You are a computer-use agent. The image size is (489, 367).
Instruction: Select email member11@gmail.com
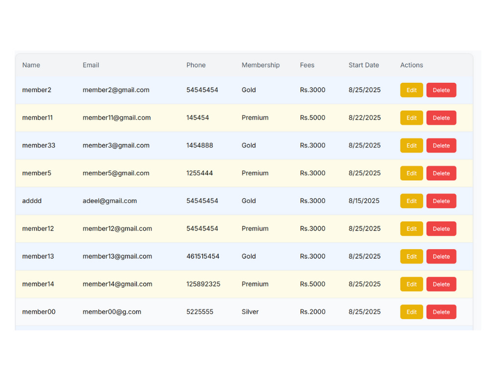[x=117, y=117]
